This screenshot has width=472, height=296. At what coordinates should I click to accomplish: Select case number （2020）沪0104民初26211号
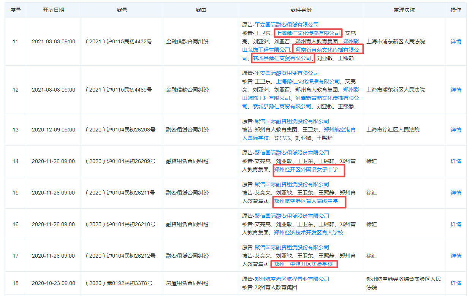pyautogui.click(x=120, y=193)
